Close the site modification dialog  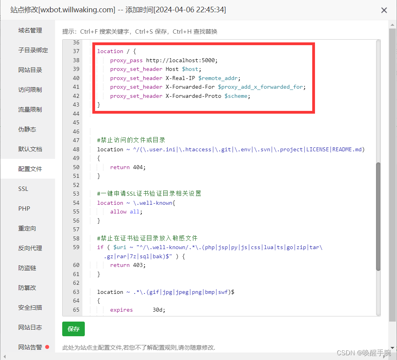click(384, 10)
